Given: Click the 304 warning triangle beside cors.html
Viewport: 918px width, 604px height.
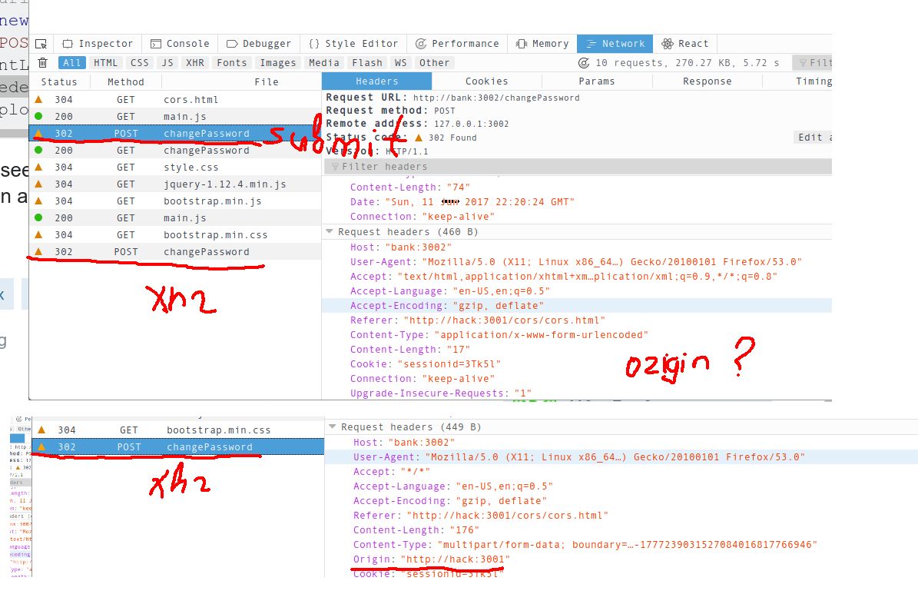Looking at the screenshot, I should [x=38, y=100].
